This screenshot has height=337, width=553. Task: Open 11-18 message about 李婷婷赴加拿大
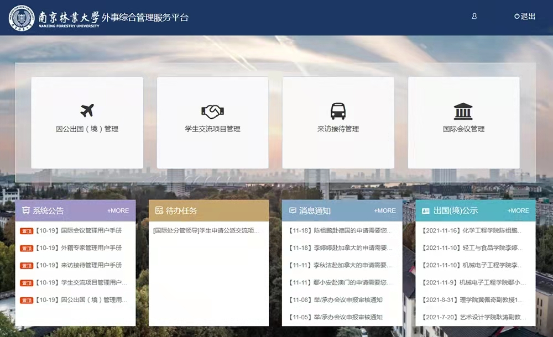340,248
